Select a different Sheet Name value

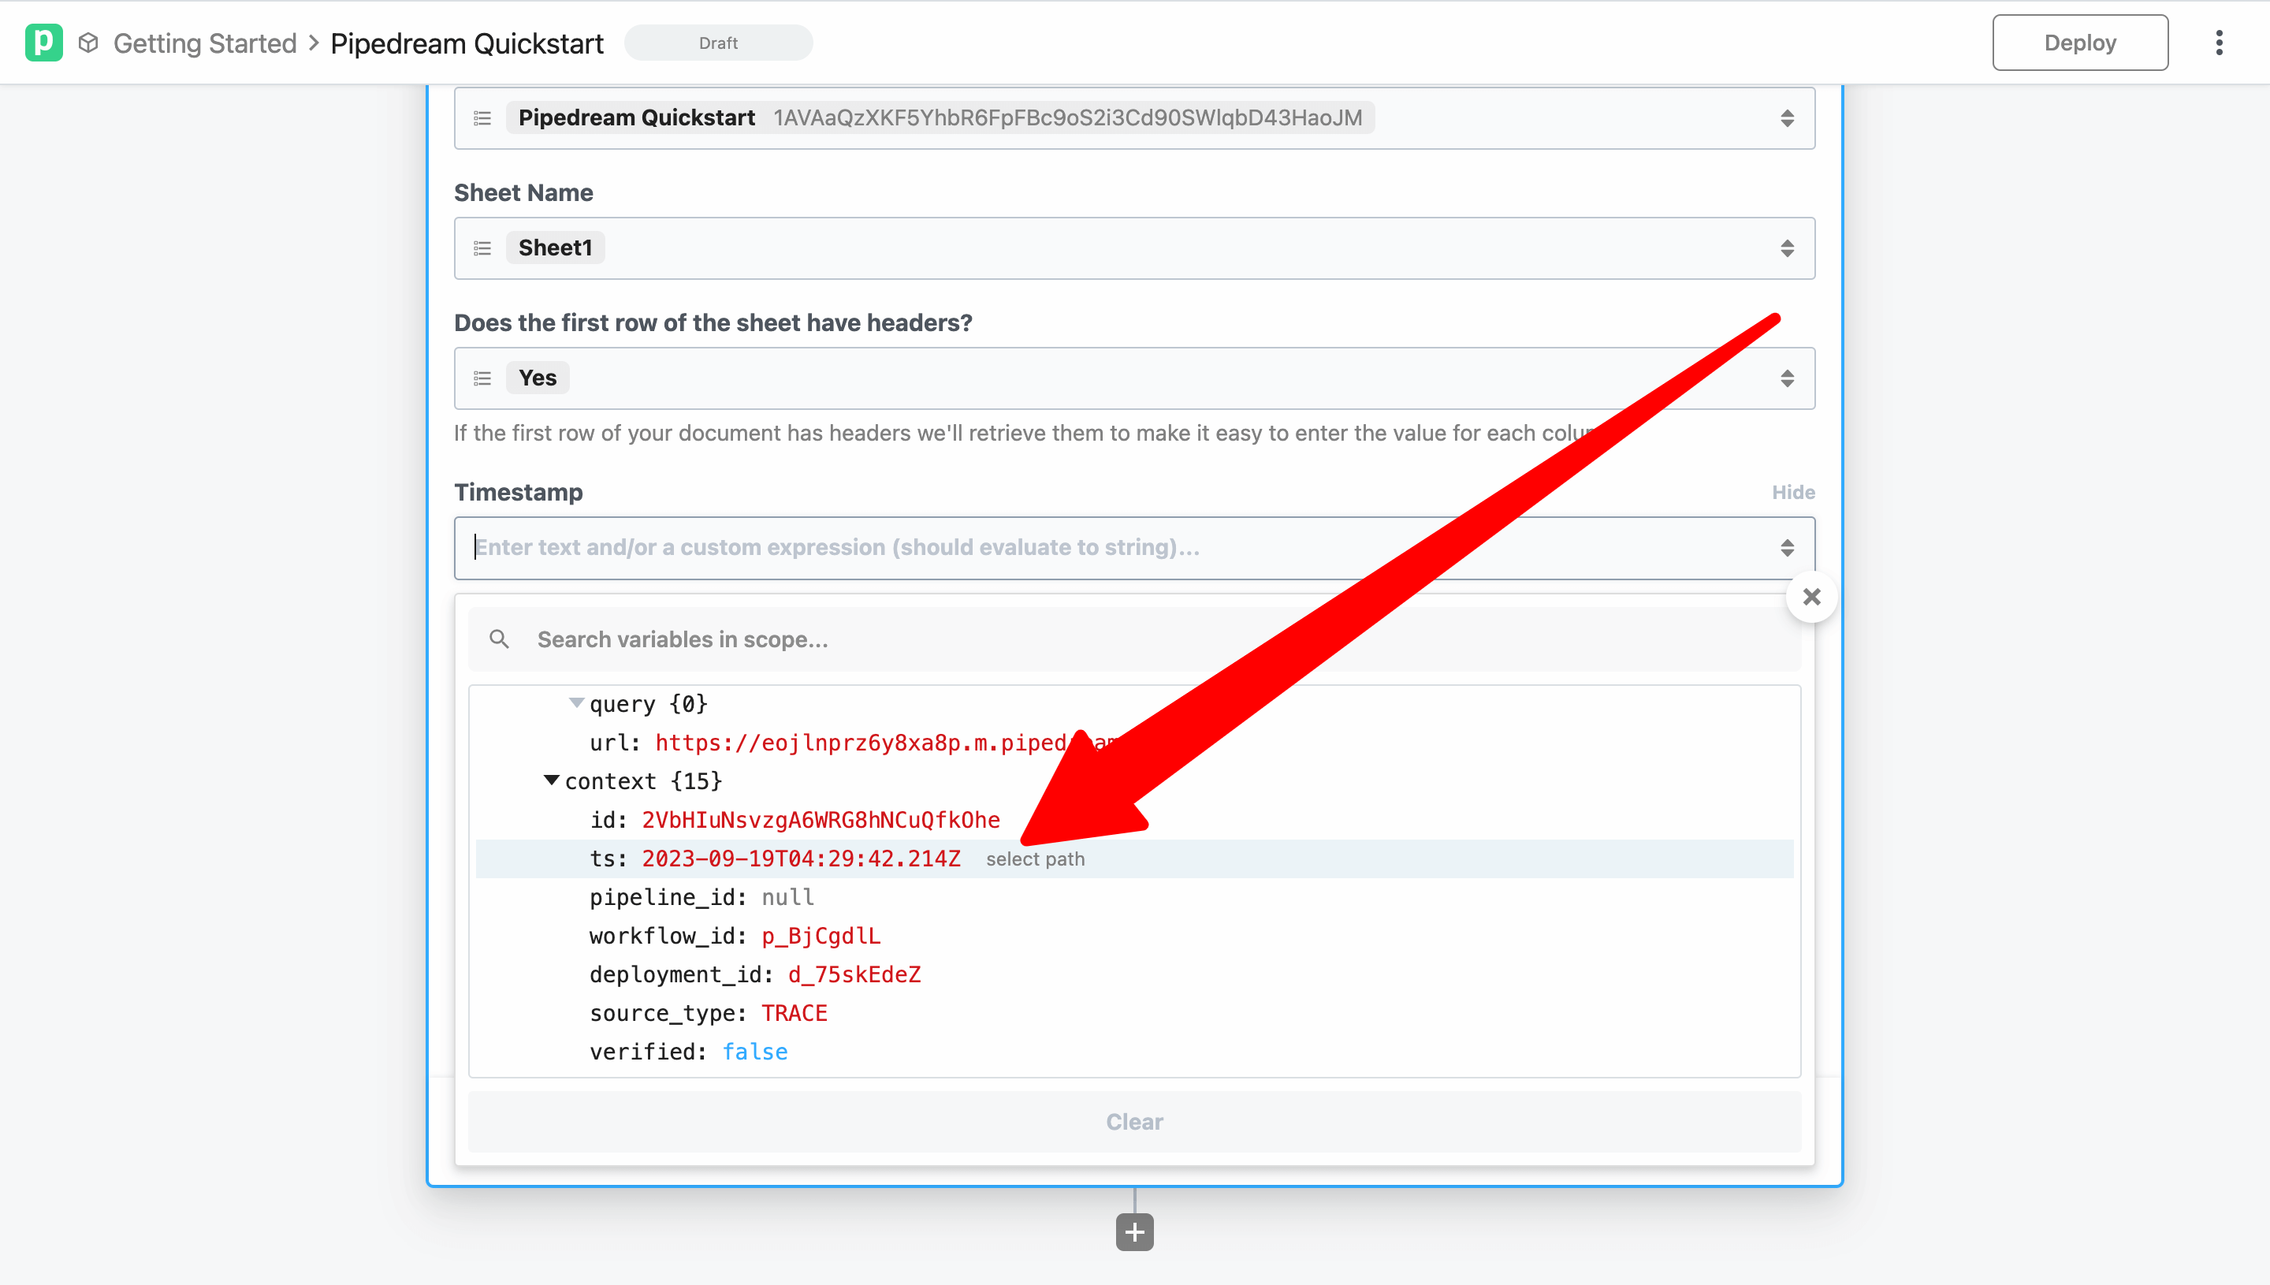click(x=1788, y=248)
